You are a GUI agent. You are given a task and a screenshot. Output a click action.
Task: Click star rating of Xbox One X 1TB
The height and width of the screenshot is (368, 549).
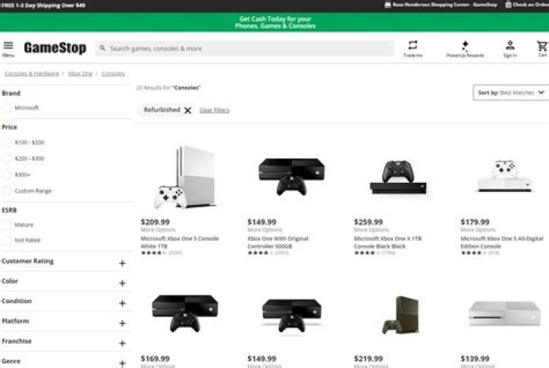tap(367, 252)
